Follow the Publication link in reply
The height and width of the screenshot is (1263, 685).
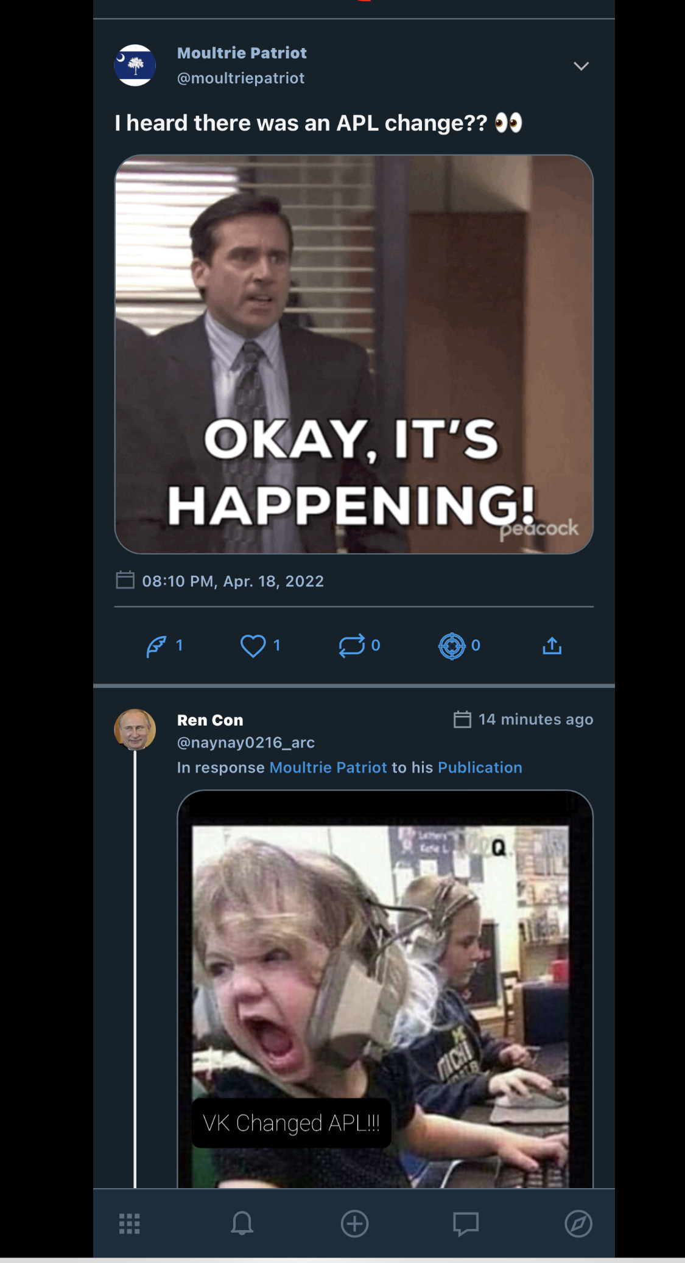[x=480, y=768]
